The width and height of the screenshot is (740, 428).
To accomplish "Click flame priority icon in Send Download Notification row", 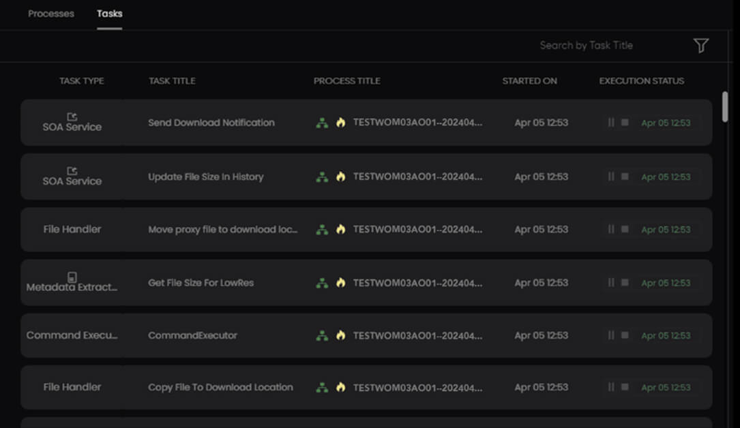I will click(341, 123).
